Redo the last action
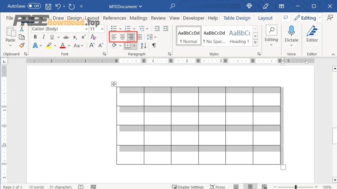Image resolution: width=337 pixels, height=189 pixels. click(72, 6)
